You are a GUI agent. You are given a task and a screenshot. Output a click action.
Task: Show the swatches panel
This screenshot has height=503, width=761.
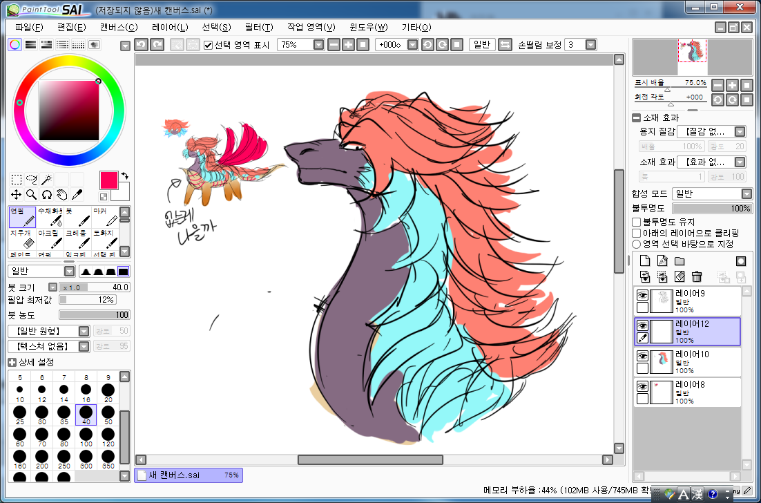(78, 45)
